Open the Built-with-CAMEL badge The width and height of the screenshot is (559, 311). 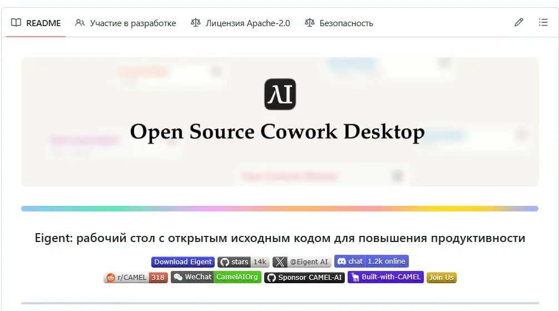tap(385, 277)
